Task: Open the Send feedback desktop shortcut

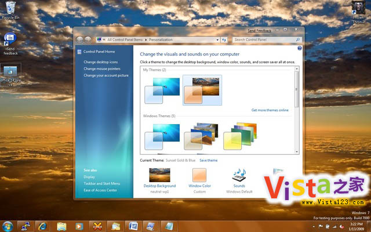Action: point(10,44)
